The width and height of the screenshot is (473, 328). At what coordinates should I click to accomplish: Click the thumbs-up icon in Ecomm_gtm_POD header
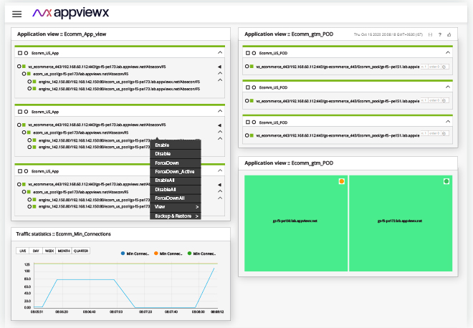pyautogui.click(x=449, y=34)
